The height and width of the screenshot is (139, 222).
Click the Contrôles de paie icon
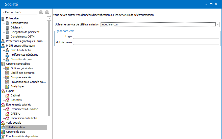[x=7, y=59]
